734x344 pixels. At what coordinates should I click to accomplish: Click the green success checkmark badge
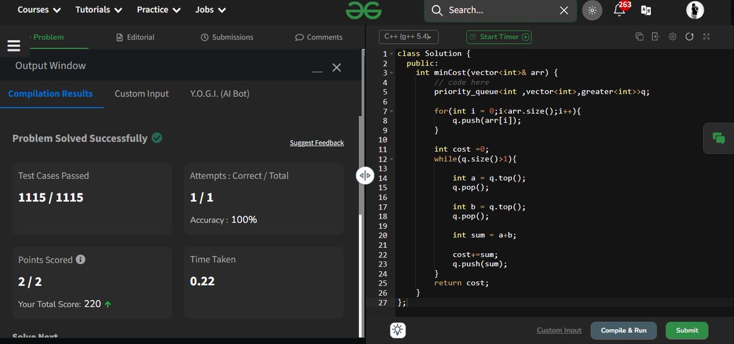point(157,138)
